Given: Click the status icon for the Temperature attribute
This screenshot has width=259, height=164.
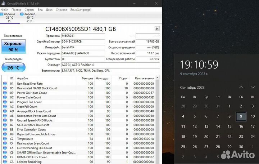Looking at the screenshot, I should coord(5,139).
